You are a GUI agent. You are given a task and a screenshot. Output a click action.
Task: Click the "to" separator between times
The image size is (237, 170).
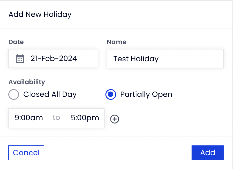tap(56, 118)
